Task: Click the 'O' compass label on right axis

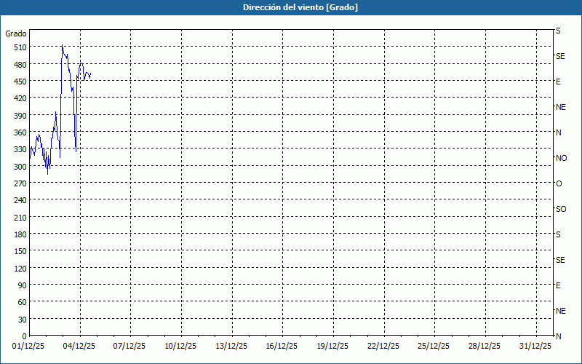Action: click(x=559, y=184)
